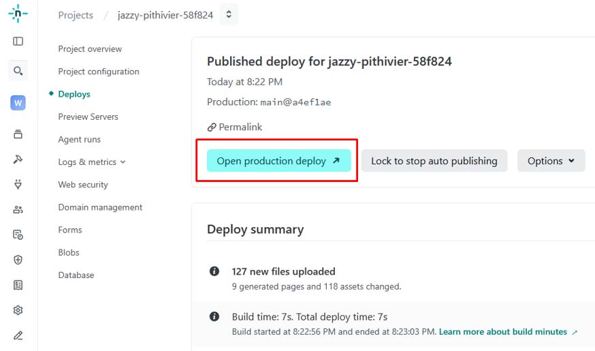Expand the Logs & metrics chevron

click(123, 162)
